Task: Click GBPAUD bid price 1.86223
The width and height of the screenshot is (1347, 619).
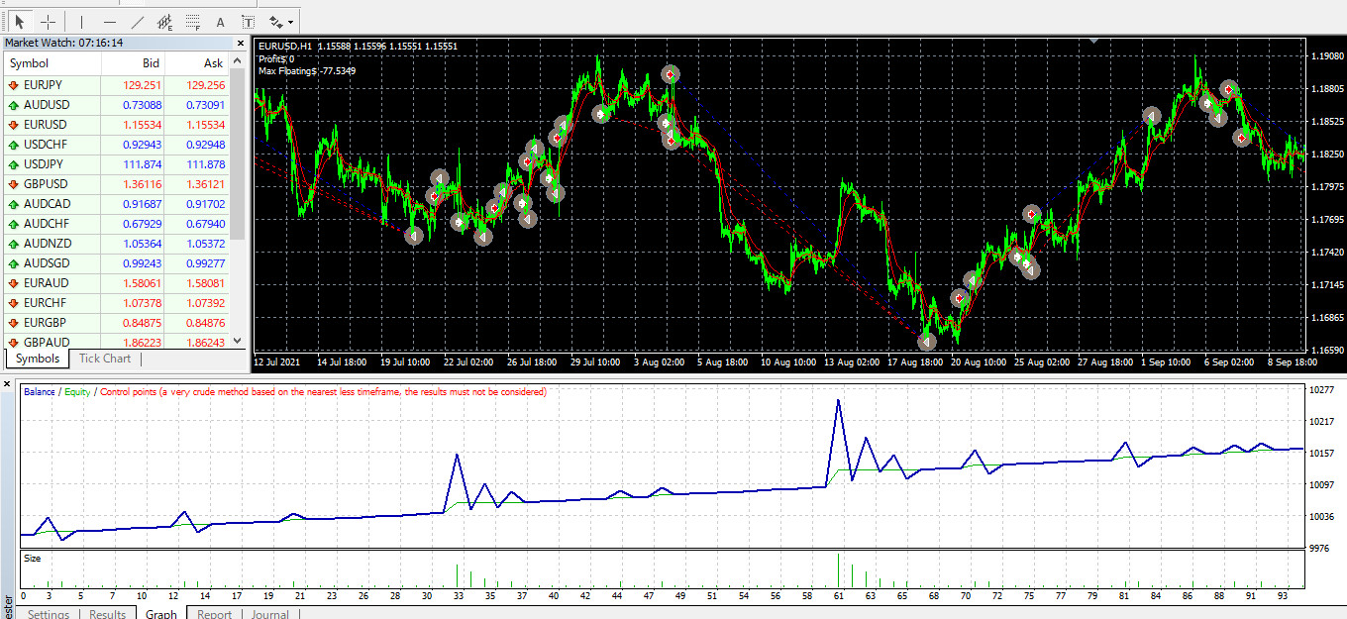Action: [x=141, y=343]
